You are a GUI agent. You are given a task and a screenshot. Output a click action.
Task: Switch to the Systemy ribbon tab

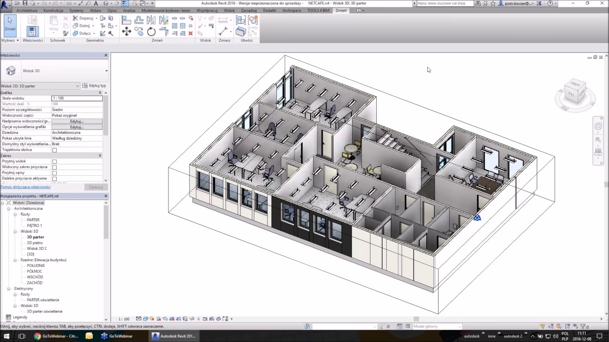77,10
